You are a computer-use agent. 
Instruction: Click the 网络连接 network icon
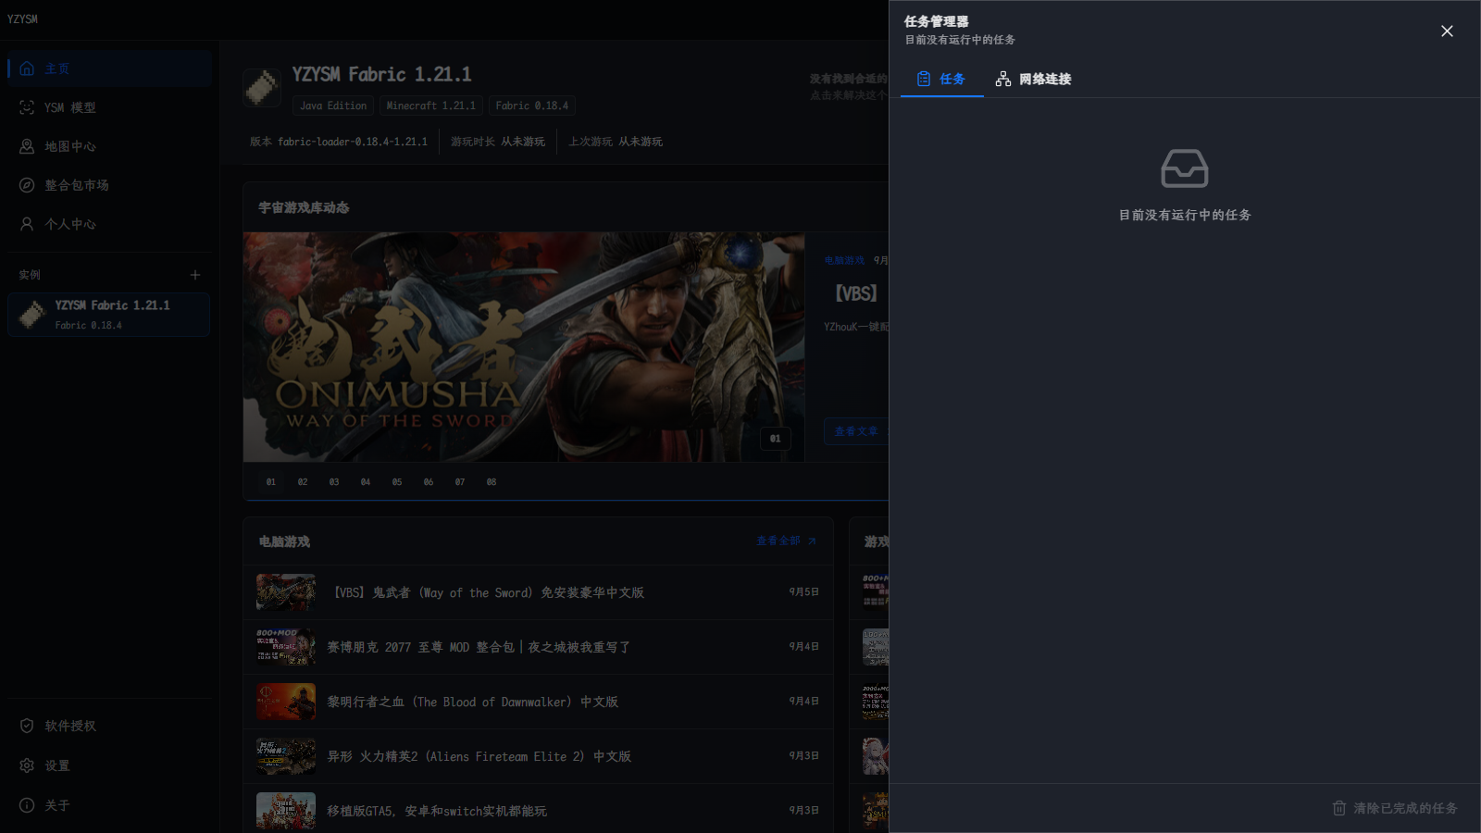tap(1003, 80)
